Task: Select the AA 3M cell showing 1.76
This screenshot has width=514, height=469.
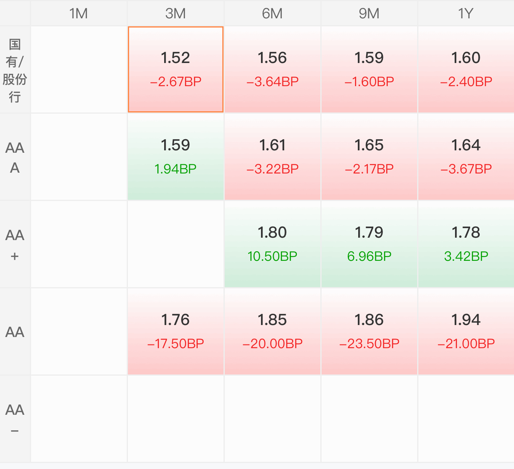Action: pyautogui.click(x=176, y=331)
